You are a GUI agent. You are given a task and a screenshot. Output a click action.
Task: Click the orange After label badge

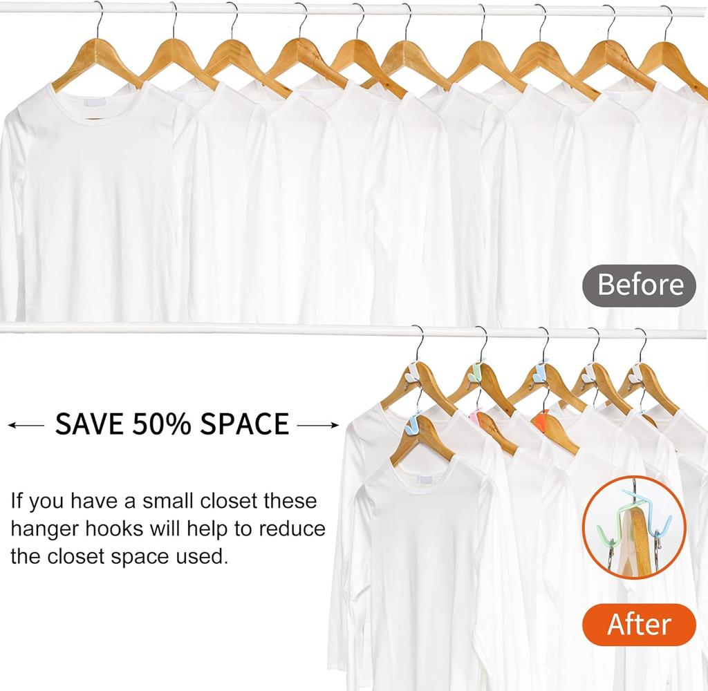coord(638,624)
